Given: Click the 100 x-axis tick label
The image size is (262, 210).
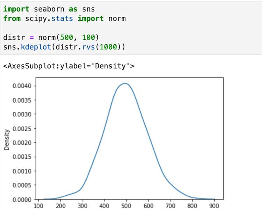Looking at the screenshot, I should point(38,206).
